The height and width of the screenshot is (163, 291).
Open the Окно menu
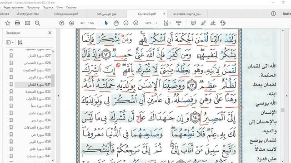pyautogui.click(x=60, y=7)
